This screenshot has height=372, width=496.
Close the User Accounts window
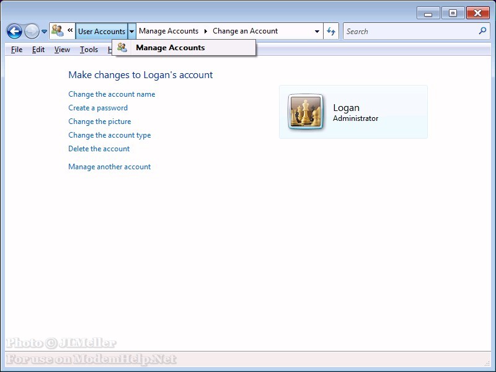(477, 13)
